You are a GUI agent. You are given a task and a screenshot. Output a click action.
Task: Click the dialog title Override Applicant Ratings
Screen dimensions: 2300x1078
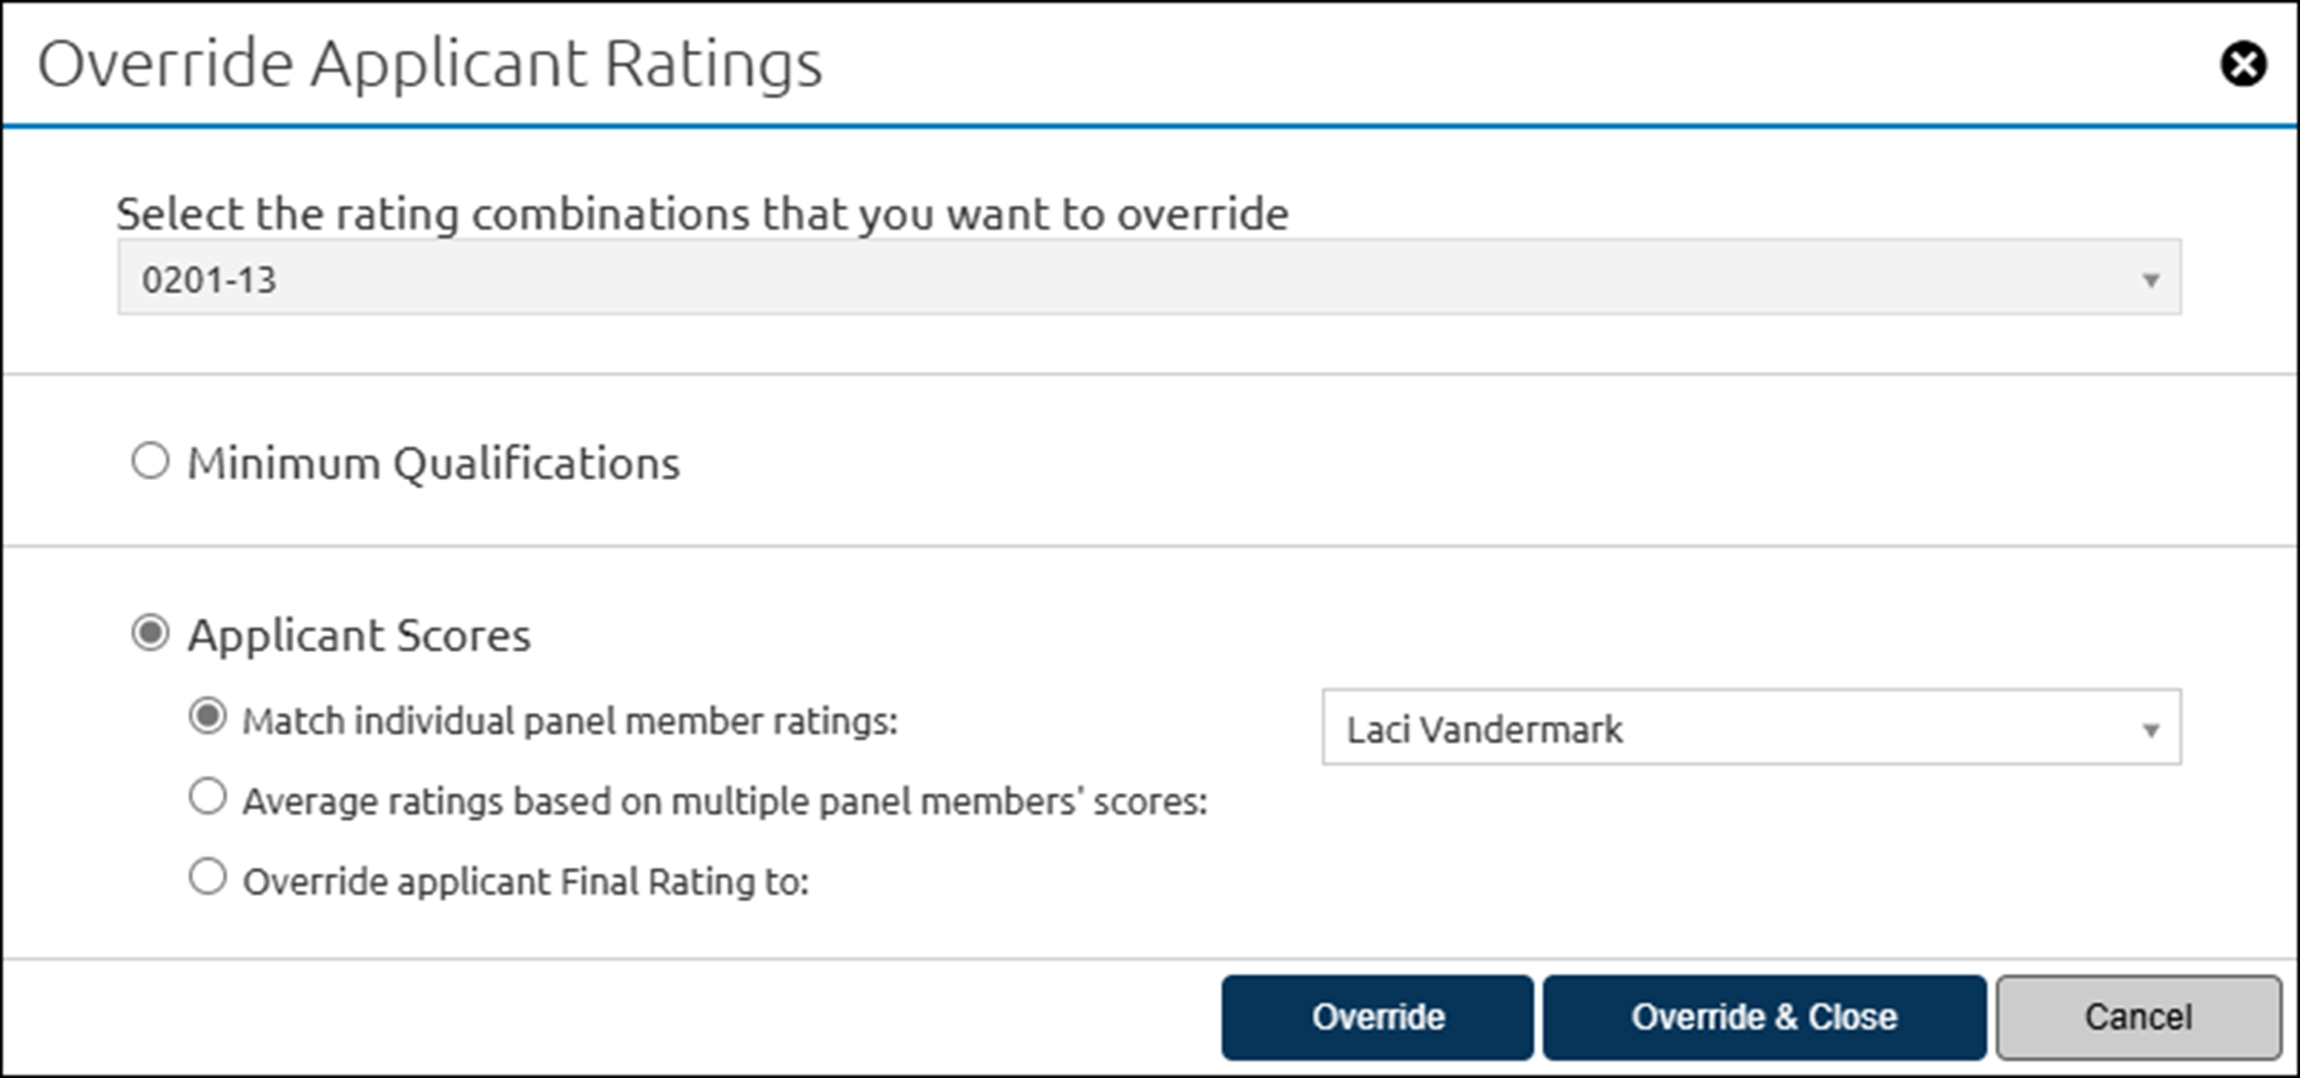(432, 63)
